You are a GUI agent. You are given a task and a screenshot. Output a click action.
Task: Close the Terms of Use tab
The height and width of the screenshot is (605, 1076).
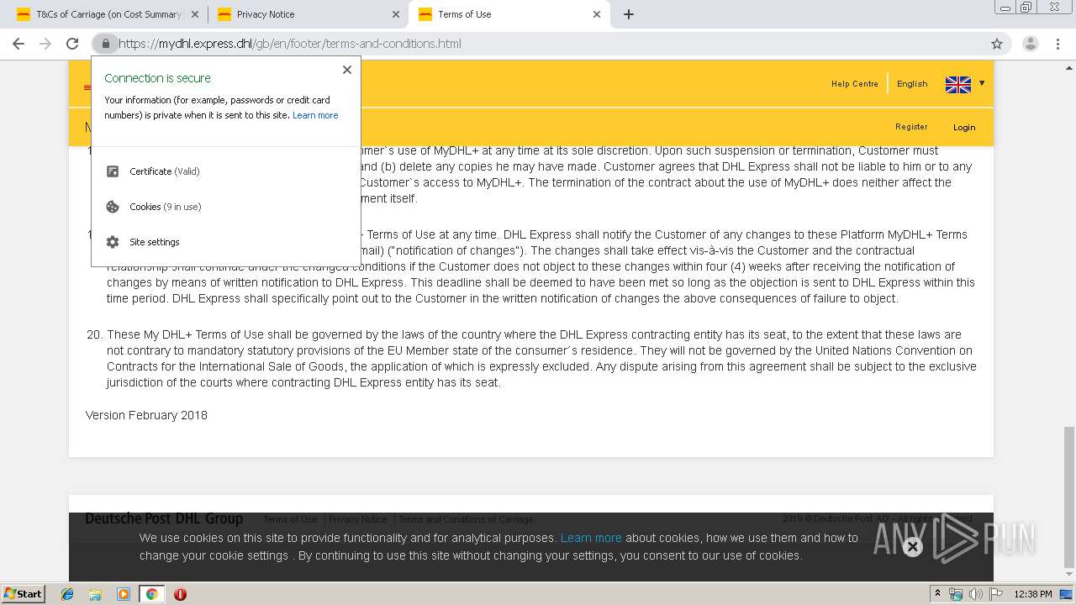pos(597,14)
